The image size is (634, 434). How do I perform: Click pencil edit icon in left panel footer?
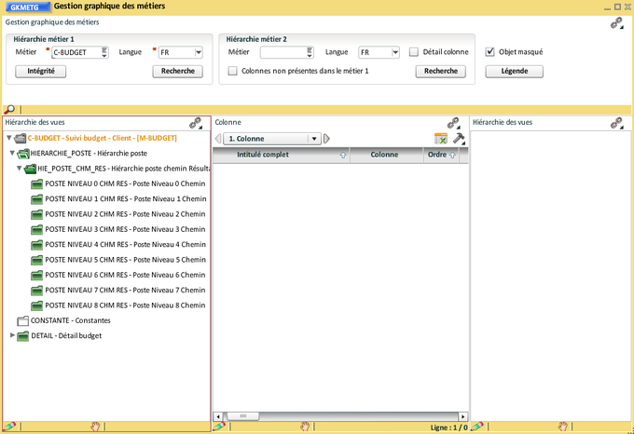click(x=9, y=427)
